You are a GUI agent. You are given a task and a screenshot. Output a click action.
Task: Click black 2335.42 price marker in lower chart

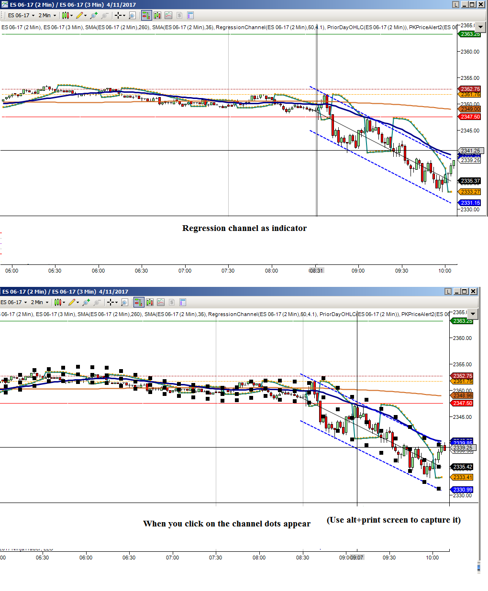462,467
